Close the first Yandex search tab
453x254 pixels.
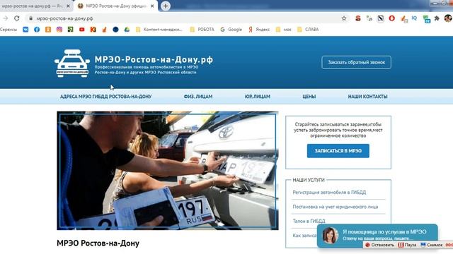(x=68, y=6)
